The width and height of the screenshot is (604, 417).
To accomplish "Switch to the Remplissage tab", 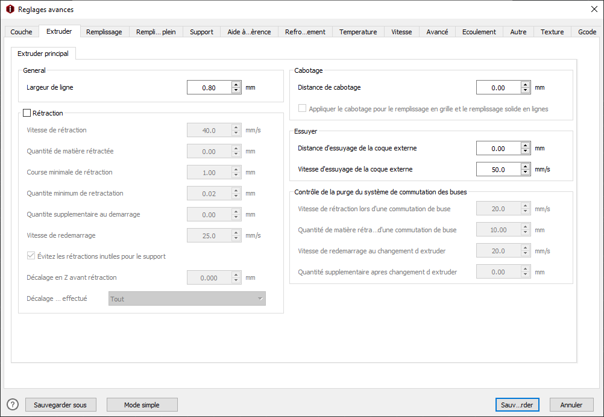I will click(x=104, y=32).
